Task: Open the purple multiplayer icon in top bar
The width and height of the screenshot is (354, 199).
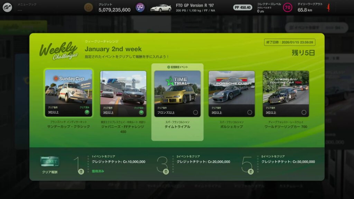Action: 140,7
